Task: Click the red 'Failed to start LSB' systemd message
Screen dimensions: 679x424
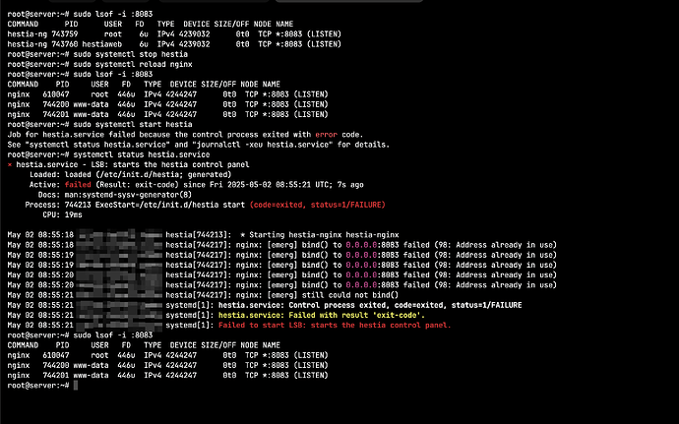Action: click(335, 326)
